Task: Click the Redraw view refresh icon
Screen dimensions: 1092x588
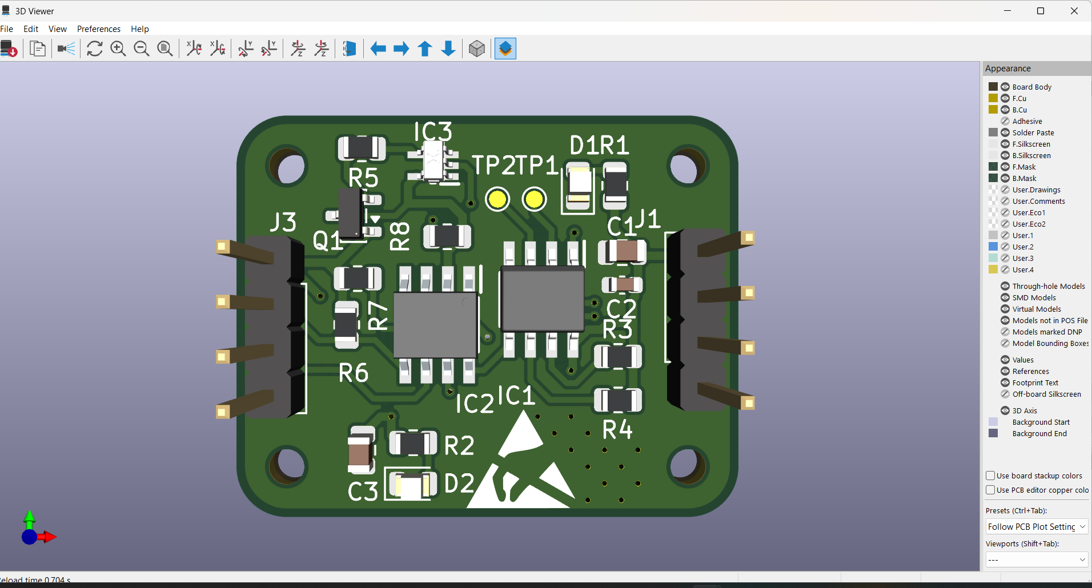Action: [95, 49]
